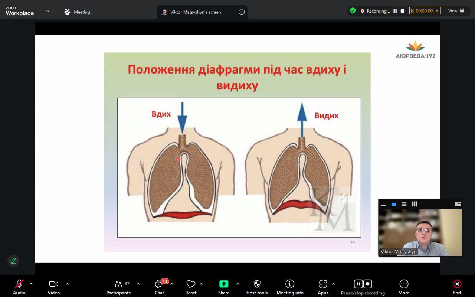The image size is (475, 297).
Task: Unmute the microphone via Audio button
Action: [19, 284]
